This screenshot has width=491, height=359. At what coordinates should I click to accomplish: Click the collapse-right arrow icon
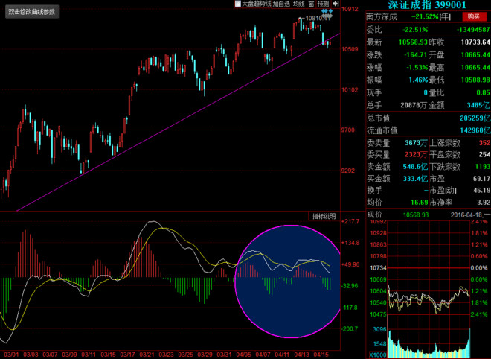[x=336, y=4]
